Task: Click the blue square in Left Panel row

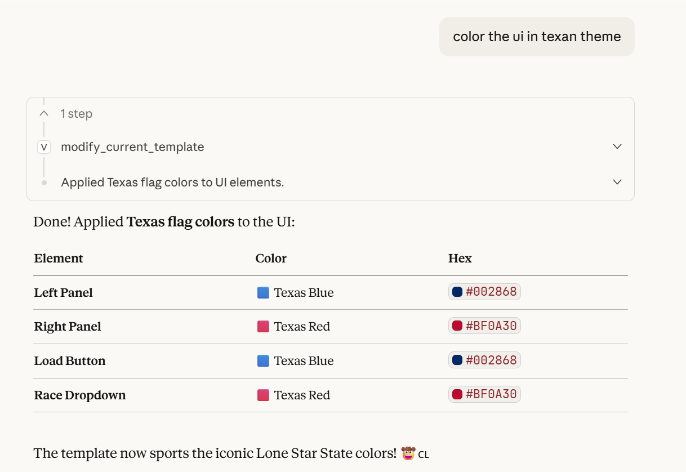Action: [263, 293]
